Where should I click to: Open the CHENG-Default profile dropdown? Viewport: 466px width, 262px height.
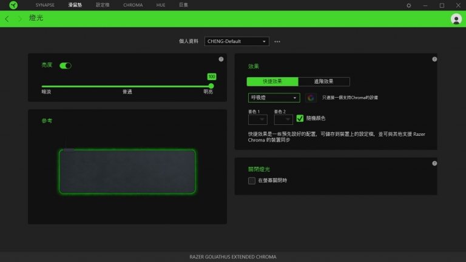point(237,41)
